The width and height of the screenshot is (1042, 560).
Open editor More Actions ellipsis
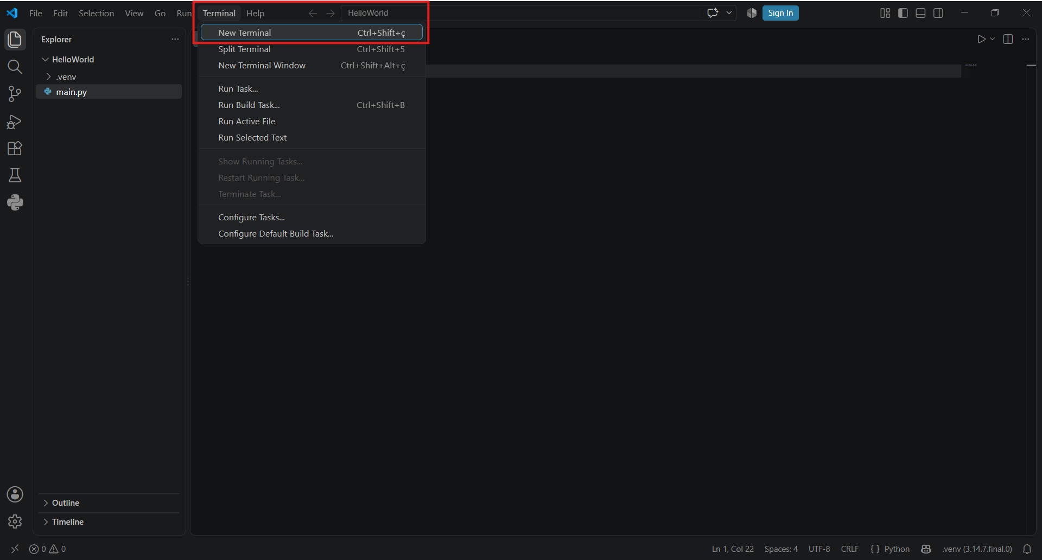[x=1025, y=39]
